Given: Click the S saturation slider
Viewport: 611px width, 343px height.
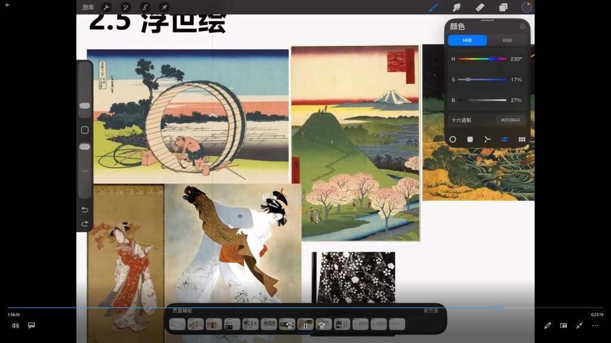Looking at the screenshot, I should click(x=482, y=79).
